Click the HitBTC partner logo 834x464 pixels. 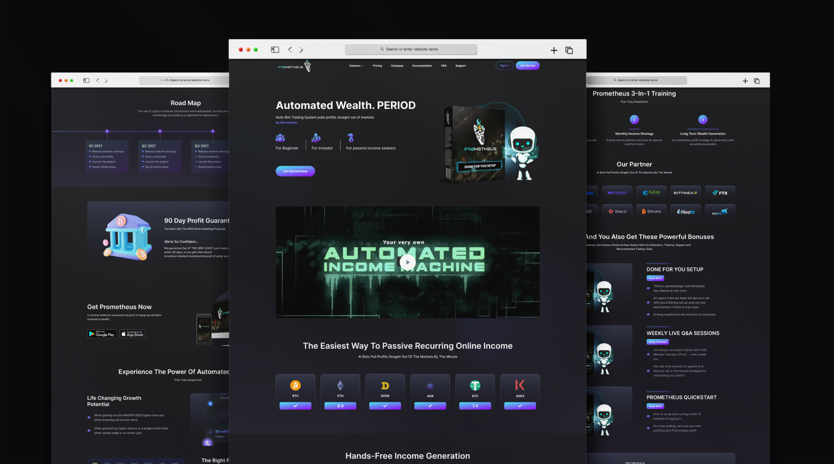pyautogui.click(x=720, y=211)
